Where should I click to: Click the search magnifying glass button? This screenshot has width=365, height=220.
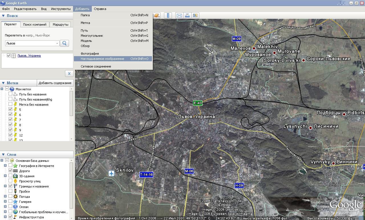click(x=64, y=43)
